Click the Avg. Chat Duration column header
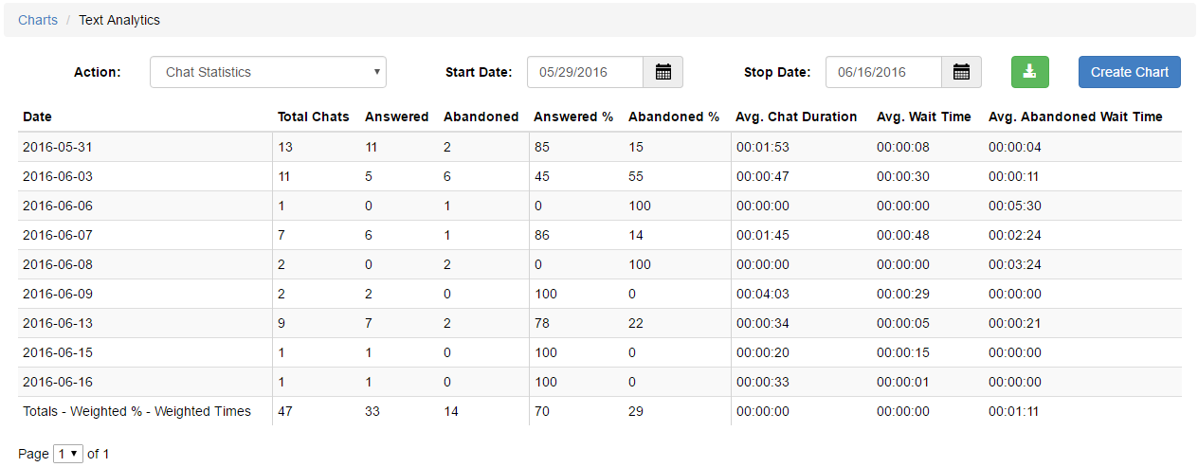 coord(796,117)
